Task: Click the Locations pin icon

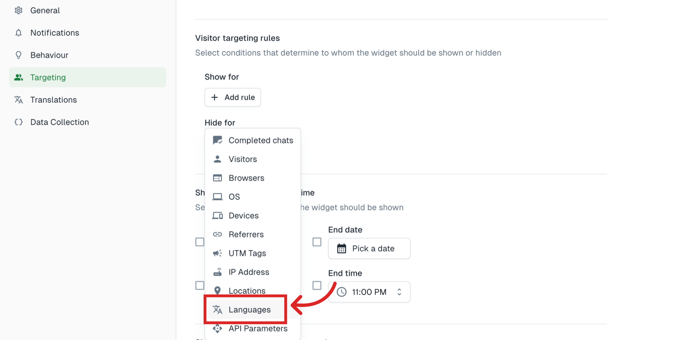Action: coord(217,291)
